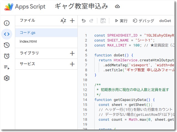Select the コード.gs file
The height and width of the screenshot is (132, 177).
click(27, 32)
